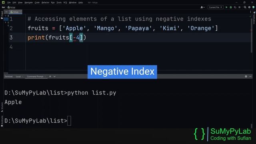Screen dimensions: 256x144
Task: Click the 'list' project breadcrumb
Action: (3, 7)
